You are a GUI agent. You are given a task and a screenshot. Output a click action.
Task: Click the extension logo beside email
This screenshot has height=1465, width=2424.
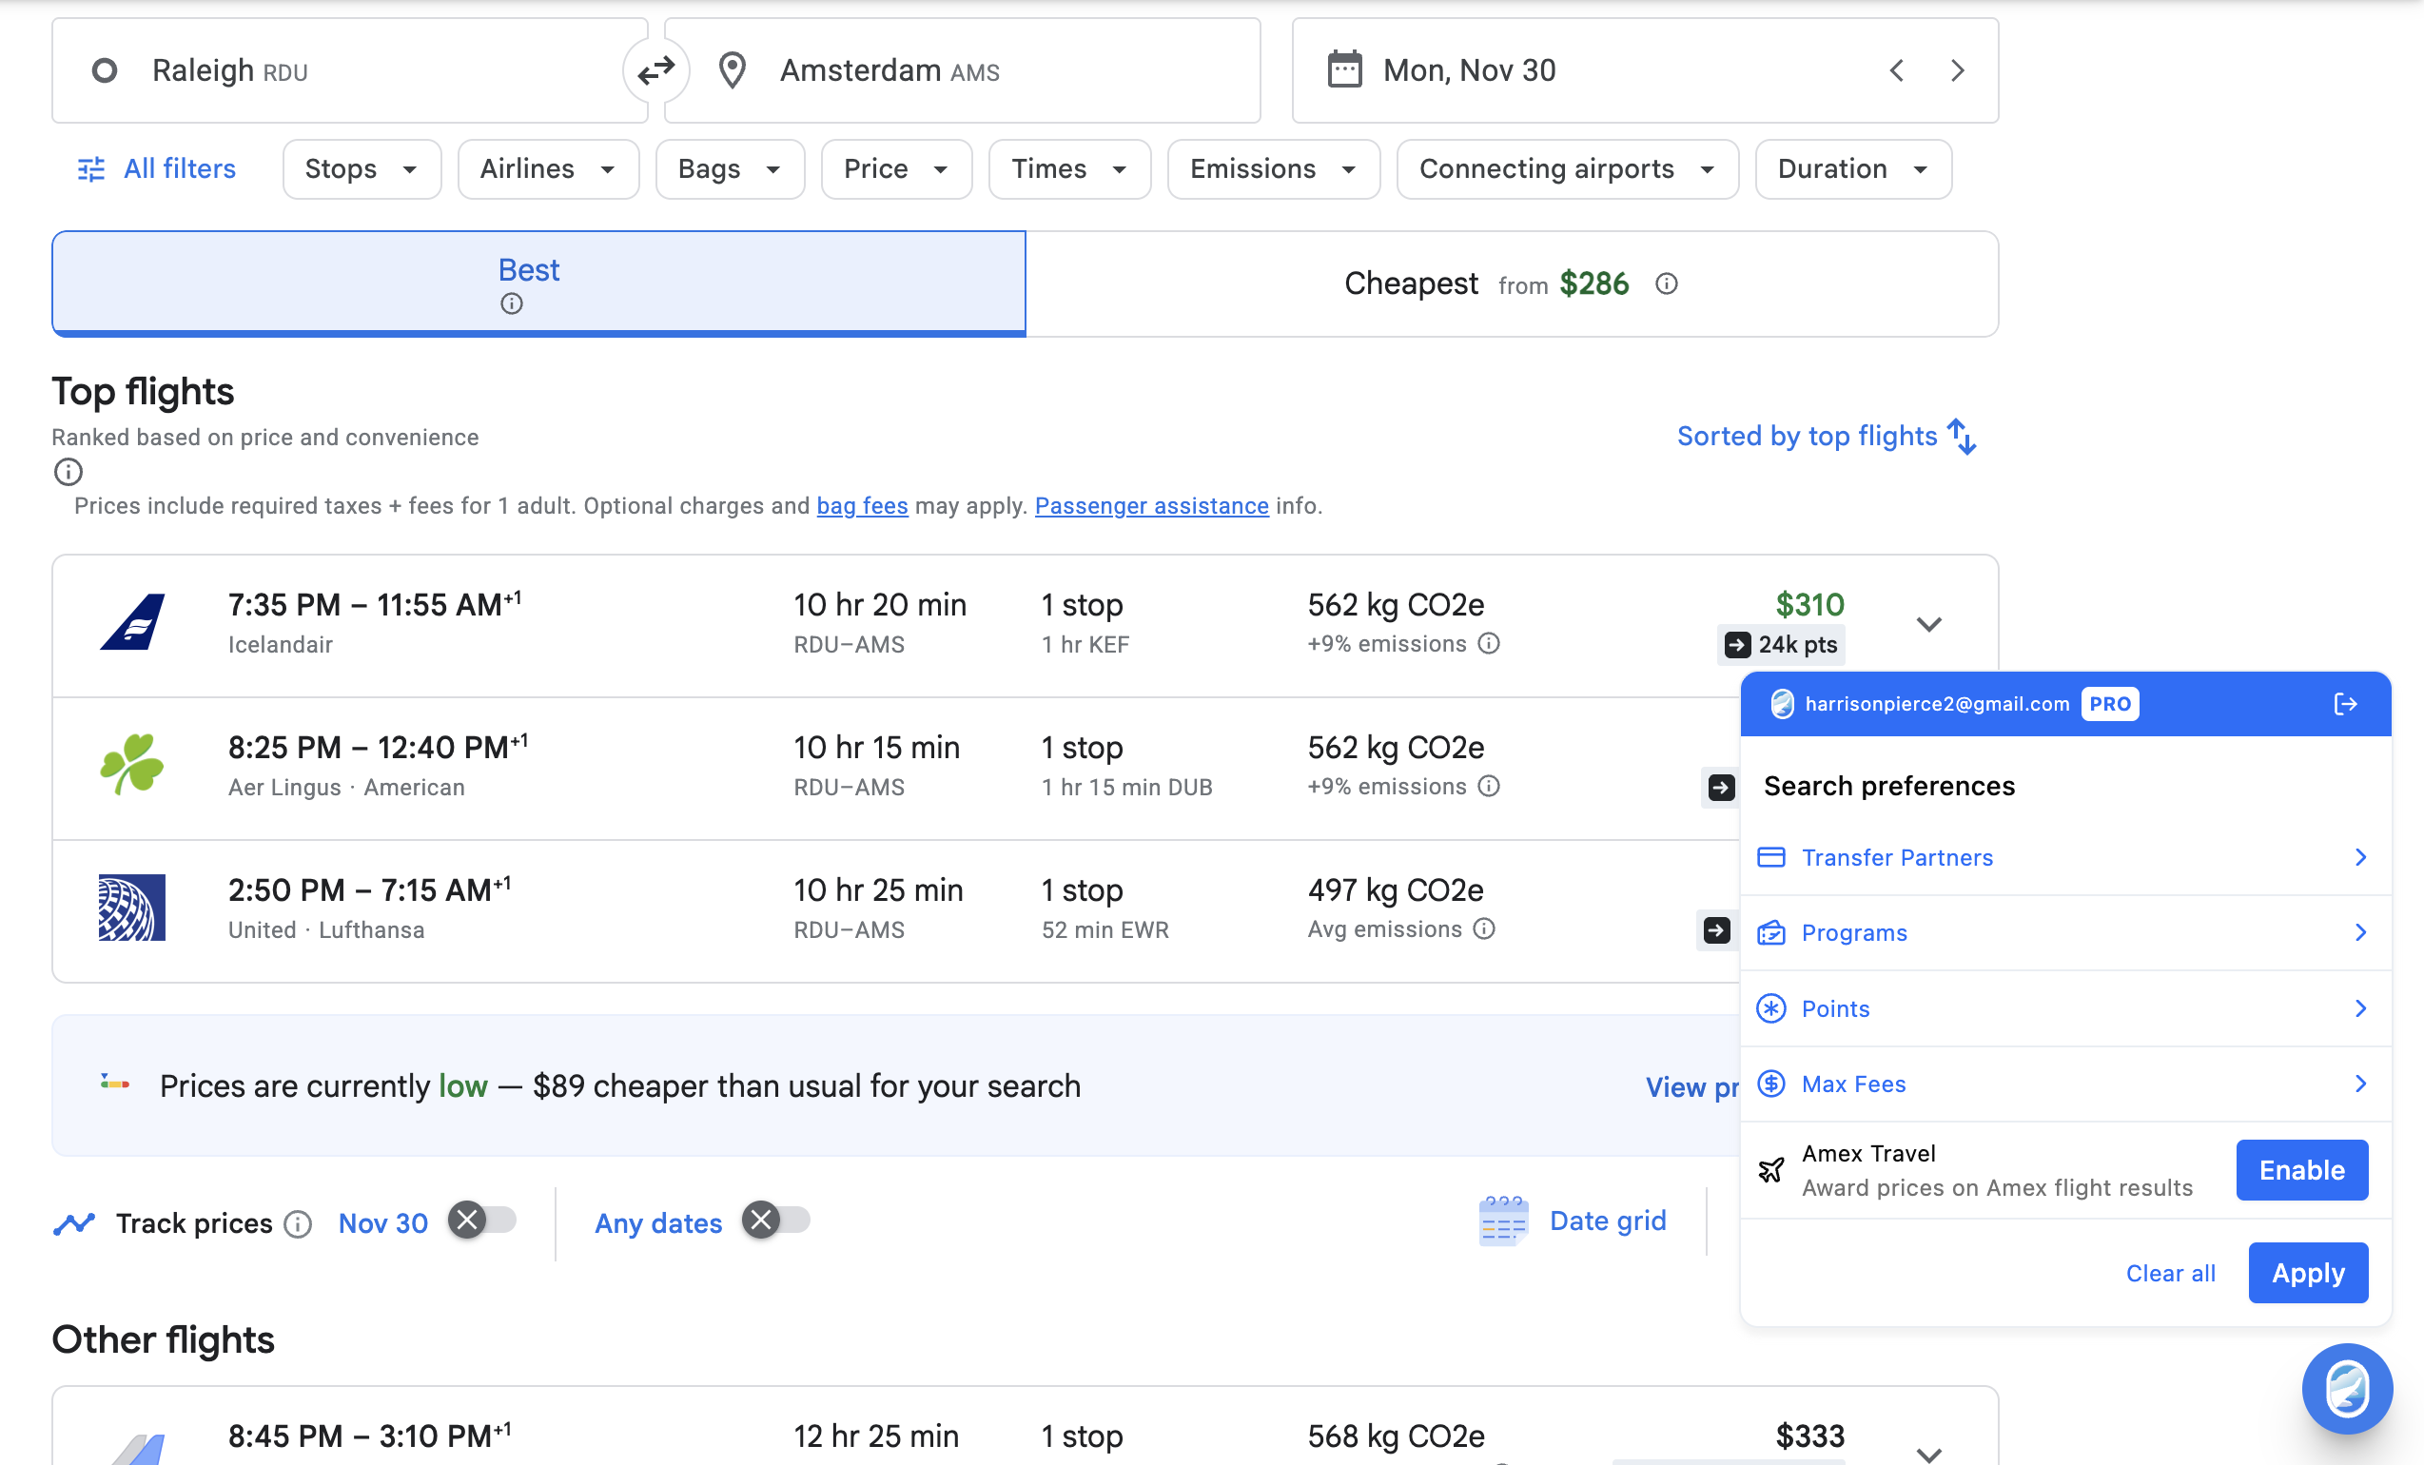pos(1782,703)
